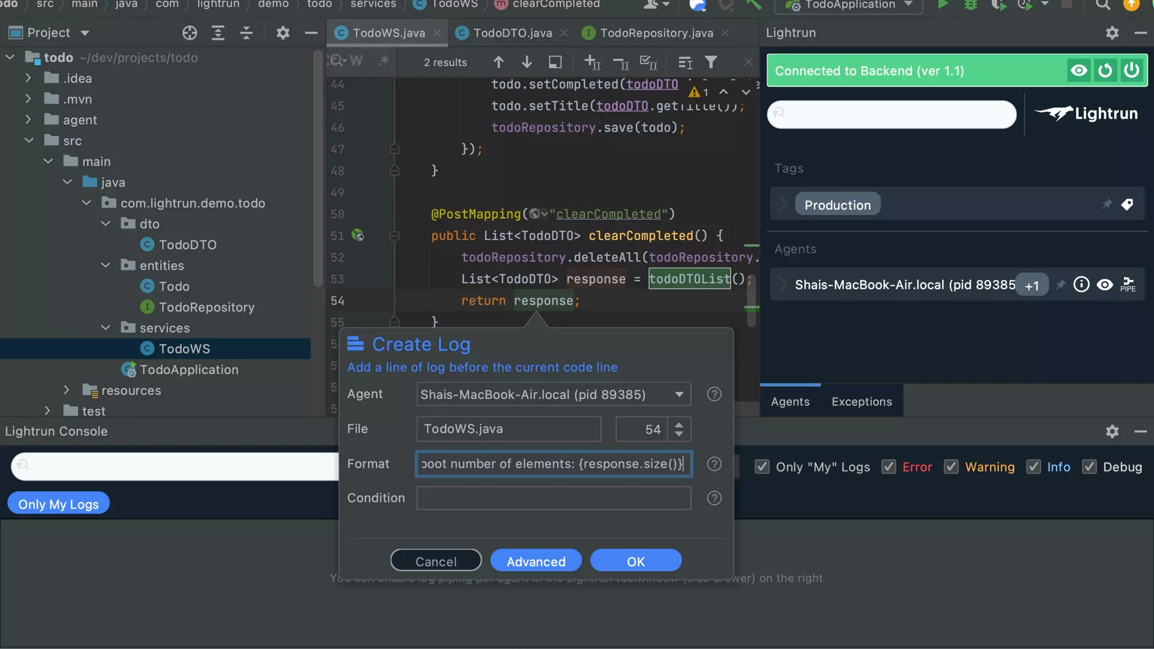Click the Advanced button in Create Log
The height and width of the screenshot is (649, 1154).
pyautogui.click(x=536, y=561)
